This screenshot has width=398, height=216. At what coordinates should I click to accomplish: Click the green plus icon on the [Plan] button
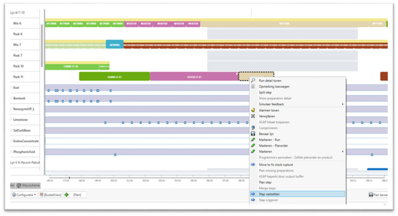point(67,195)
